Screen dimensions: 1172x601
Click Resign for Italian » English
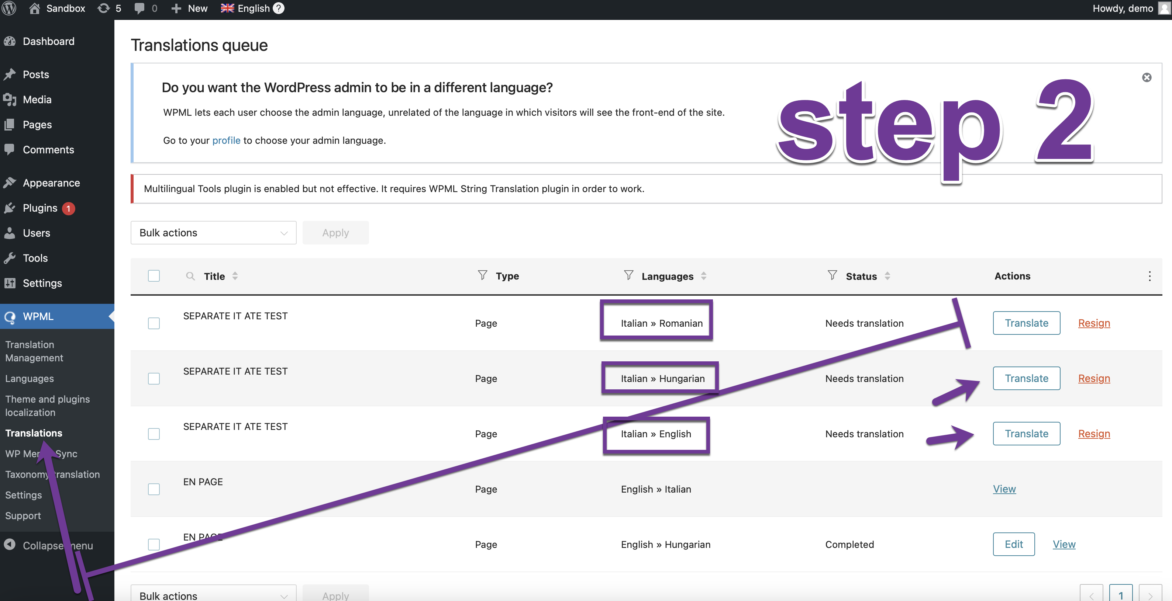click(1094, 434)
